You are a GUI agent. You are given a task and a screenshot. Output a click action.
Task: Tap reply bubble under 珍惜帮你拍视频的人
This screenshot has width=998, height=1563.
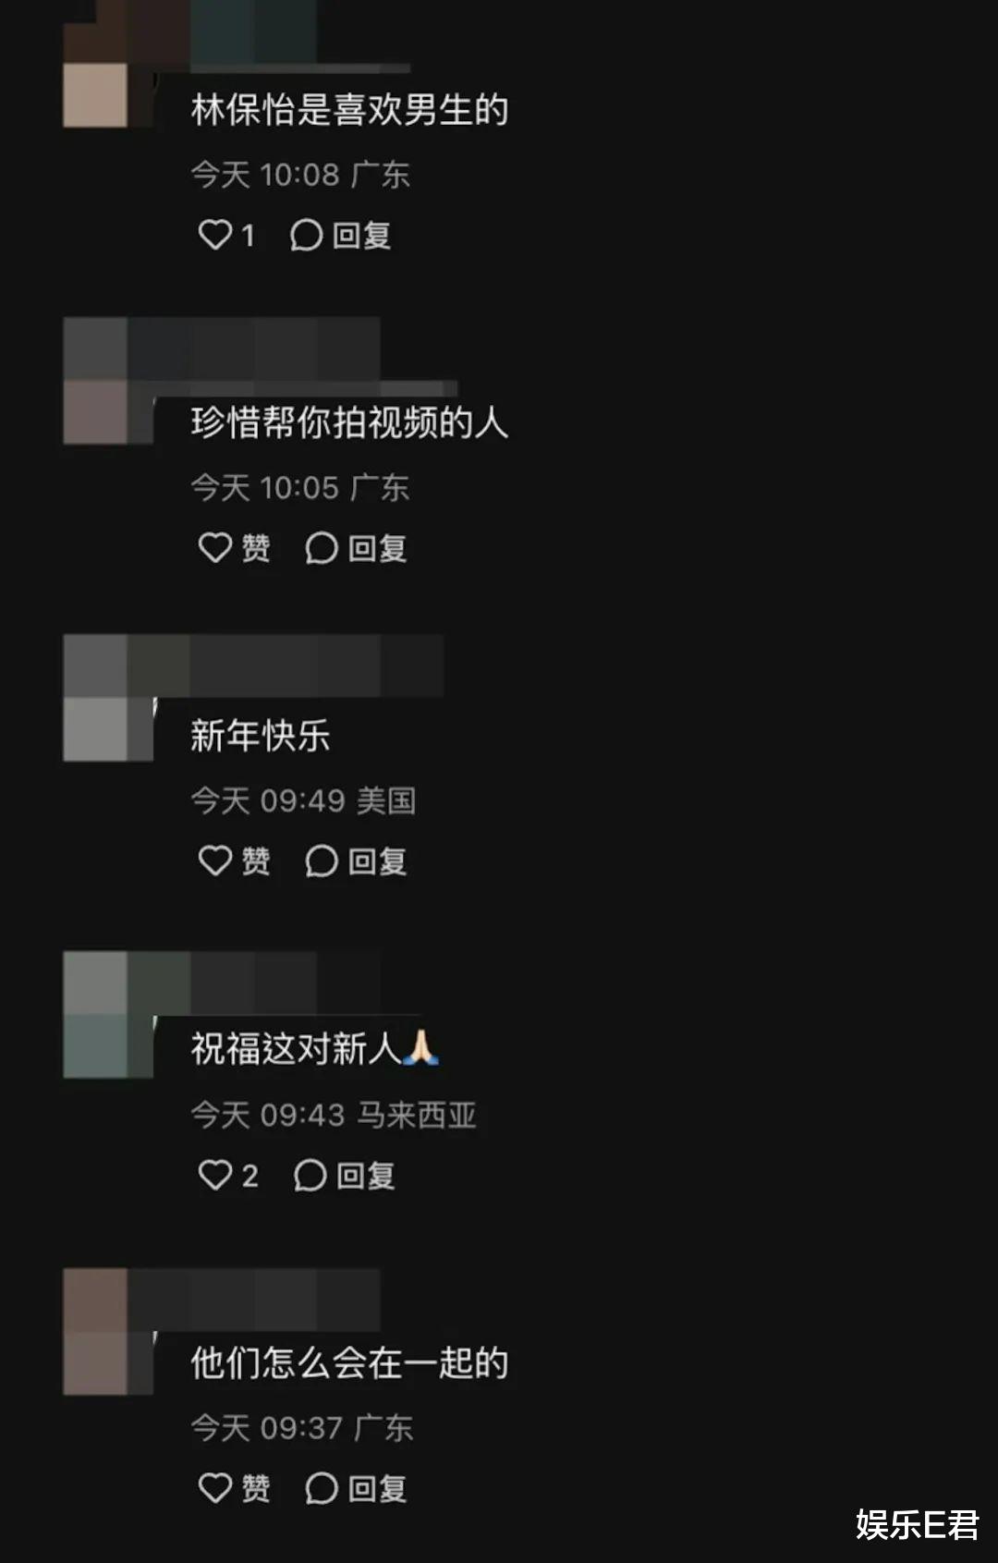pyautogui.click(x=321, y=548)
